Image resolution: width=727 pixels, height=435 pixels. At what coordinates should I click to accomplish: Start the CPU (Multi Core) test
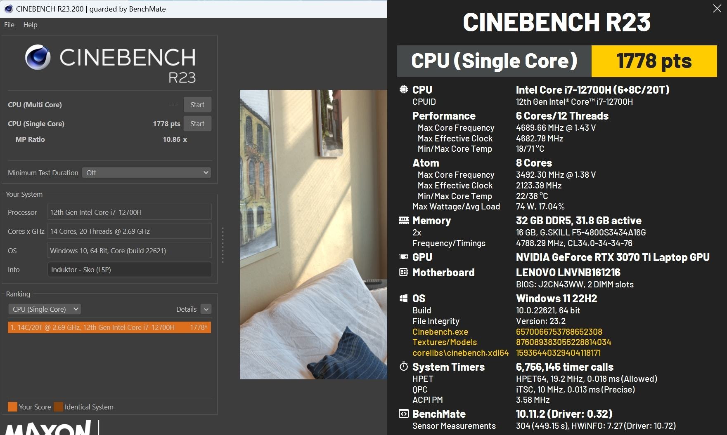(x=197, y=105)
